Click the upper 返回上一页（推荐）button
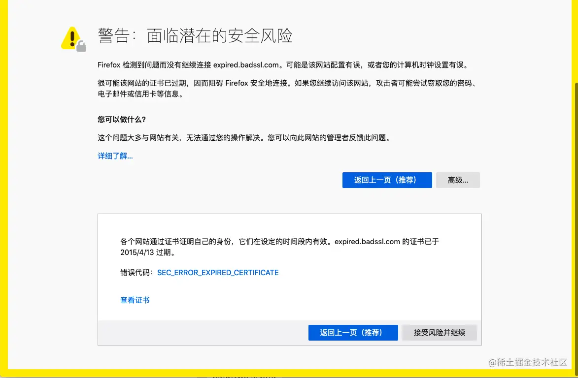The width and height of the screenshot is (578, 378). click(x=387, y=180)
